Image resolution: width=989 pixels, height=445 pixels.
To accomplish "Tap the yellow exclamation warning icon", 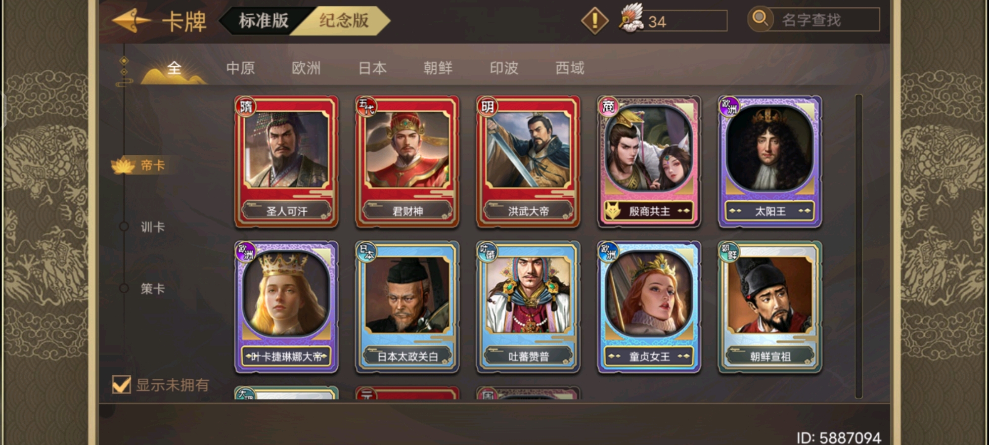I will coord(594,21).
